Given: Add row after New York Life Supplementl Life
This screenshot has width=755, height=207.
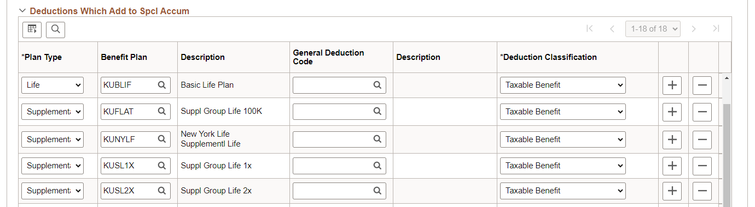Looking at the screenshot, I should pyautogui.click(x=672, y=139).
